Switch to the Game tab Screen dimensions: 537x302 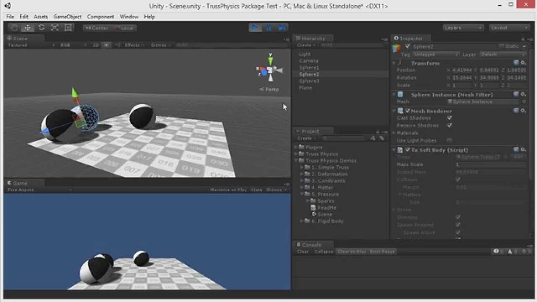pos(19,182)
